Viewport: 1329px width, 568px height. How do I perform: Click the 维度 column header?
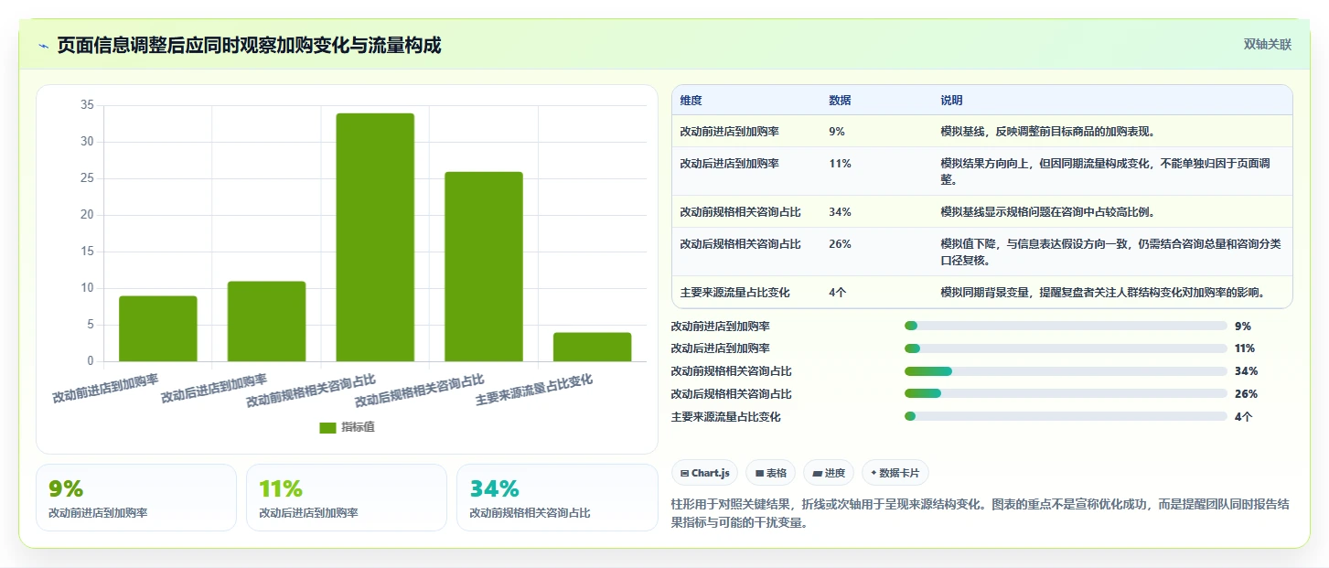tap(691, 101)
